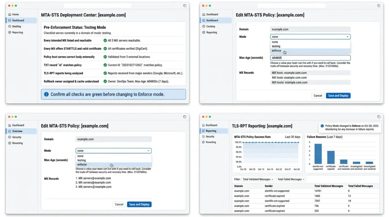This screenshot has width=389, height=217.
Task: Click Save and Deploy in bottom-left Edit Policy window
Action: pyautogui.click(x=139, y=204)
